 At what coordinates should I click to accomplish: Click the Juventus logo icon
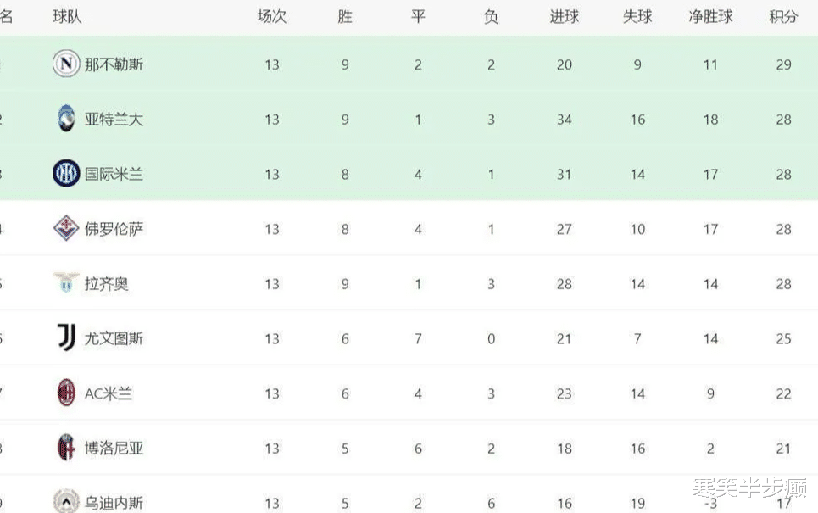pos(66,338)
